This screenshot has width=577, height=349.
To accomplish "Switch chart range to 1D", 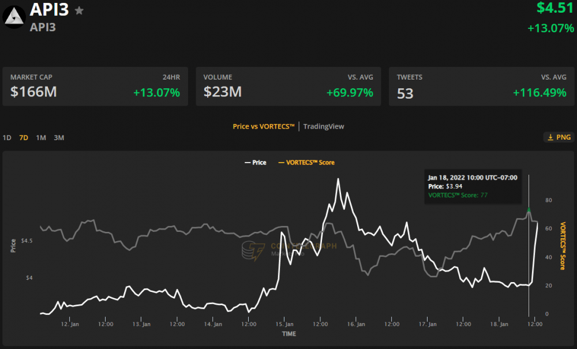I will 7,137.
